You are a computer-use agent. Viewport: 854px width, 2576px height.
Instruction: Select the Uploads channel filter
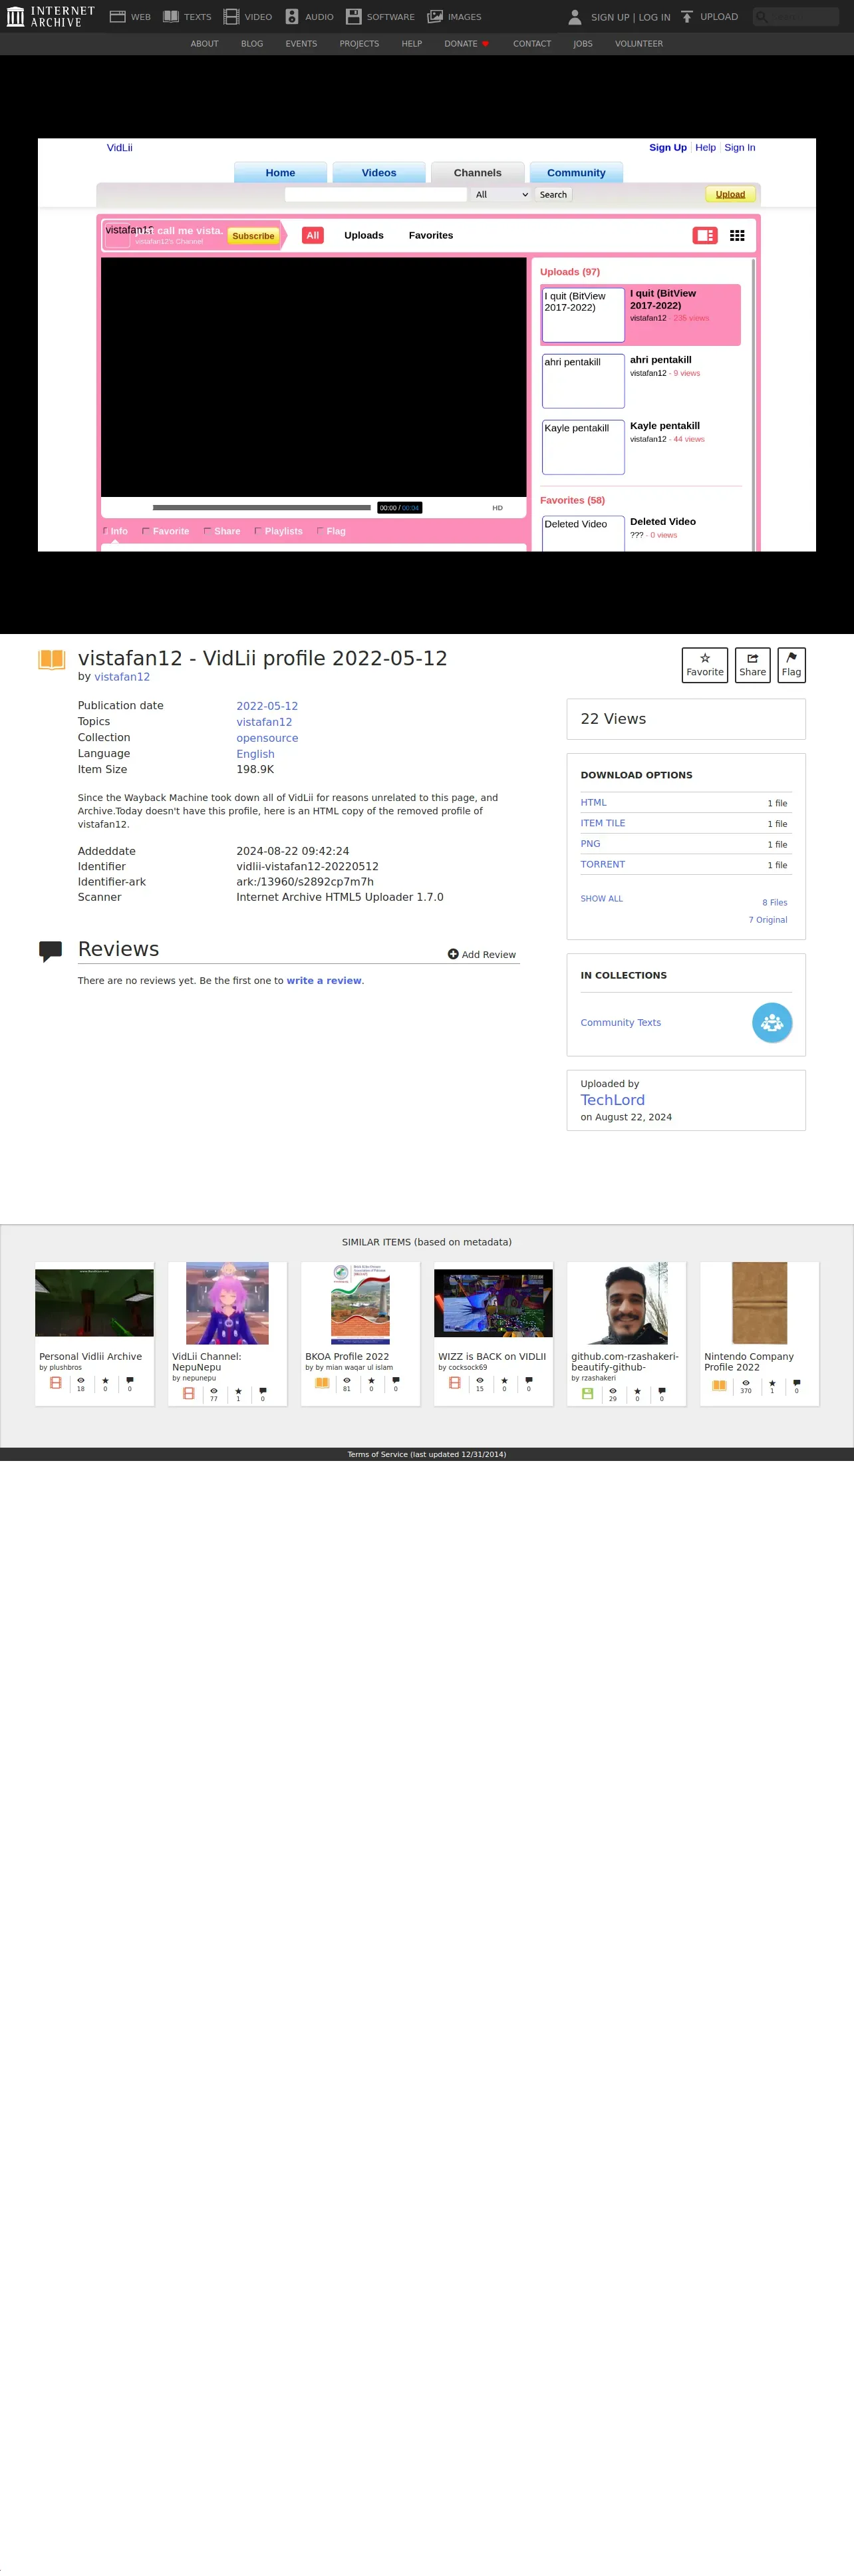click(x=364, y=236)
